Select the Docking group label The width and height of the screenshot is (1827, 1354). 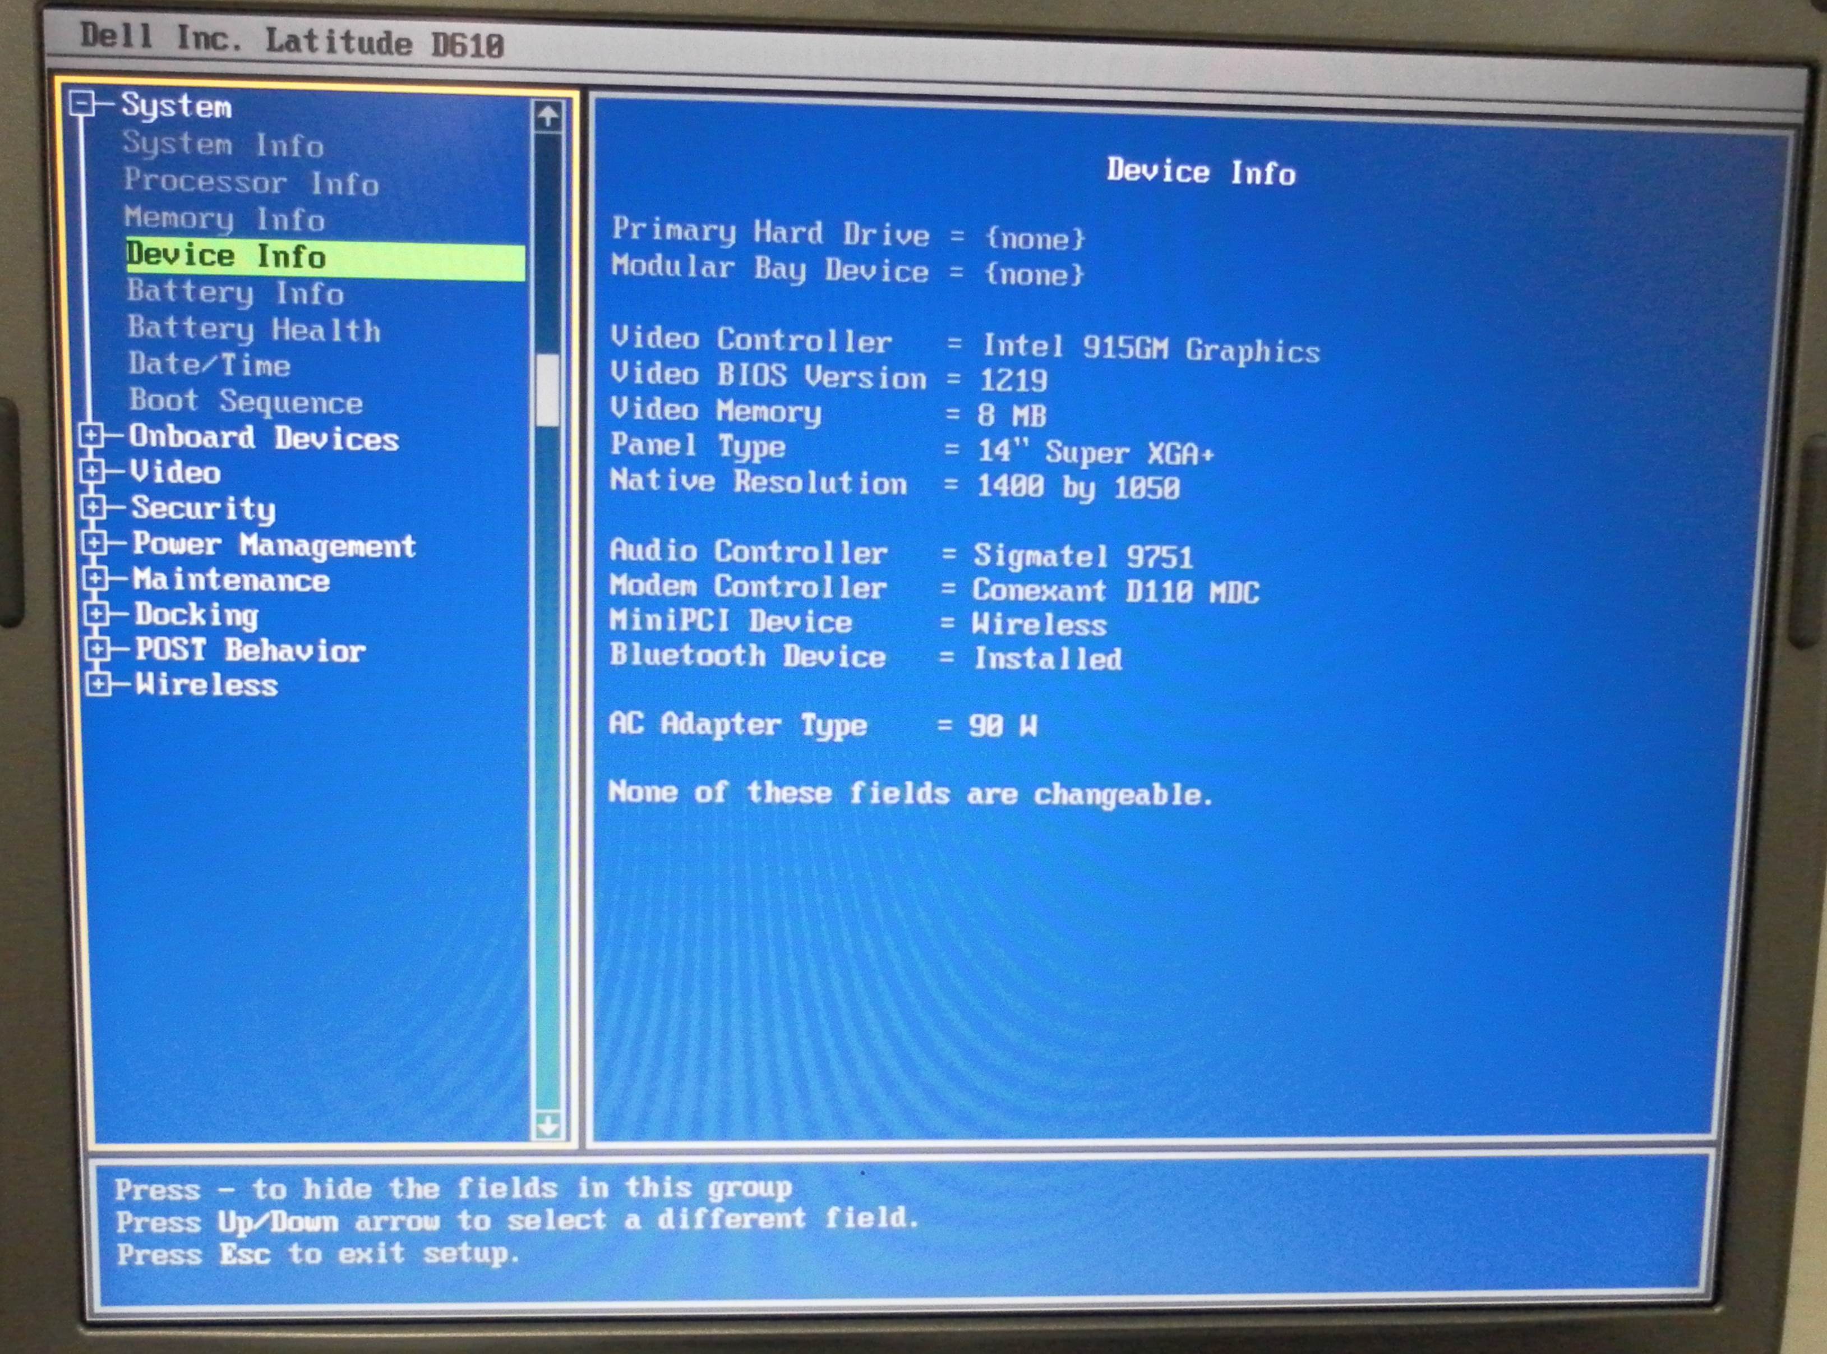click(197, 615)
